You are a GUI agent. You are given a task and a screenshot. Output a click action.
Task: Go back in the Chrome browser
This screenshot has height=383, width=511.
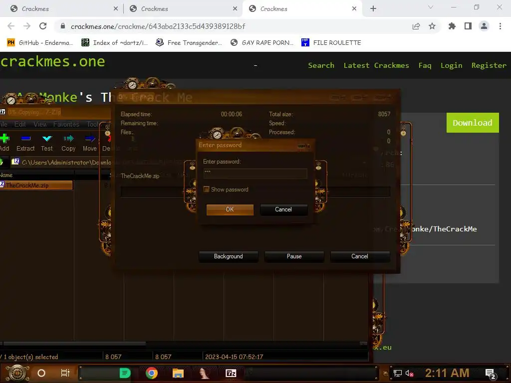[11, 26]
